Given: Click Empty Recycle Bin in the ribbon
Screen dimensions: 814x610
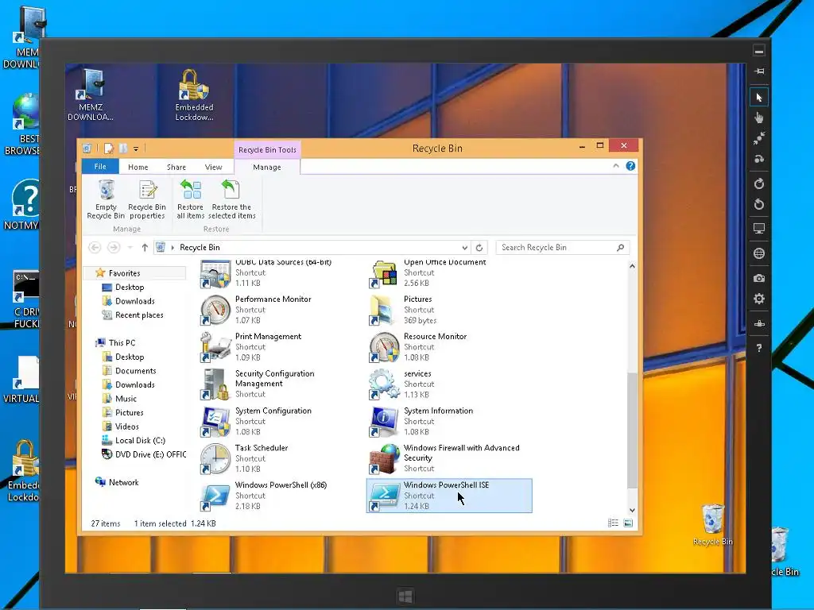Looking at the screenshot, I should 106,199.
